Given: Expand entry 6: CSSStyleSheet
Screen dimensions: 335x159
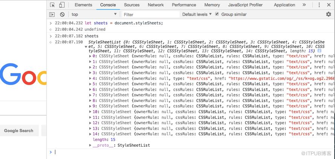Looking at the screenshot, I should tap(90, 89).
